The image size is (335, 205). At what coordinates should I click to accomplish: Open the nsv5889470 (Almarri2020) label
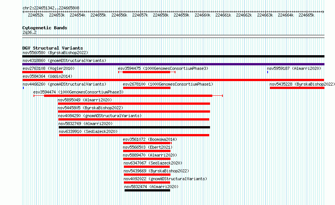[150, 155]
